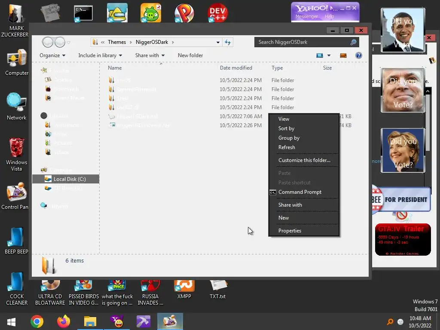This screenshot has height=330, width=440.
Task: Launch Google Chrome from the taskbar
Action: click(37, 321)
